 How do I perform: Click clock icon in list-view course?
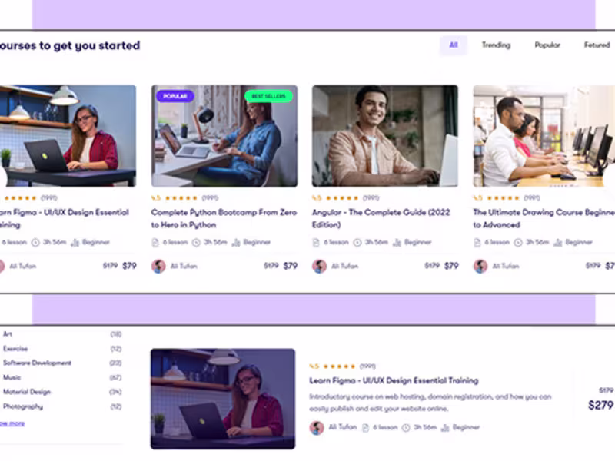[406, 428]
